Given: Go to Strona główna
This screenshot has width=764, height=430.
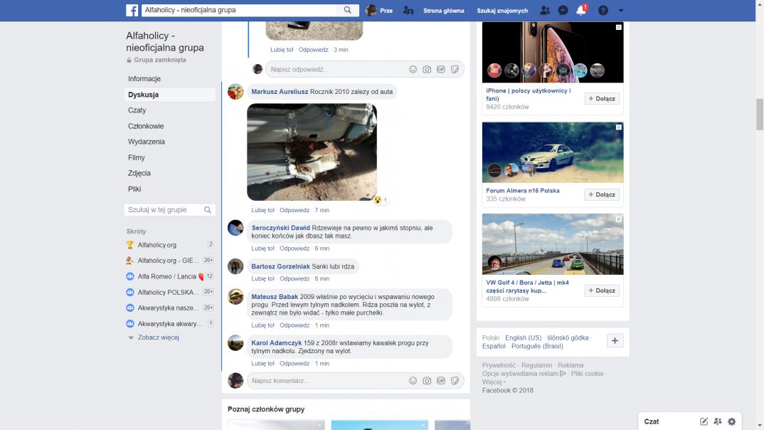Looking at the screenshot, I should point(443,10).
